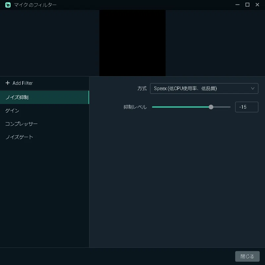265x265 pixels.
Task: Click the black preview area
Action: [132, 43]
